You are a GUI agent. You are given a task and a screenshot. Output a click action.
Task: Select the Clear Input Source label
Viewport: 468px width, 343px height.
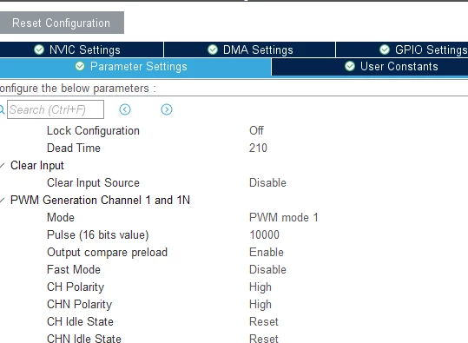[x=93, y=182]
